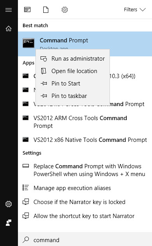Screen dimensions: 152x246
Task: Open VS2012 x86 Native Tools Command Prompt
Action: (85, 140)
